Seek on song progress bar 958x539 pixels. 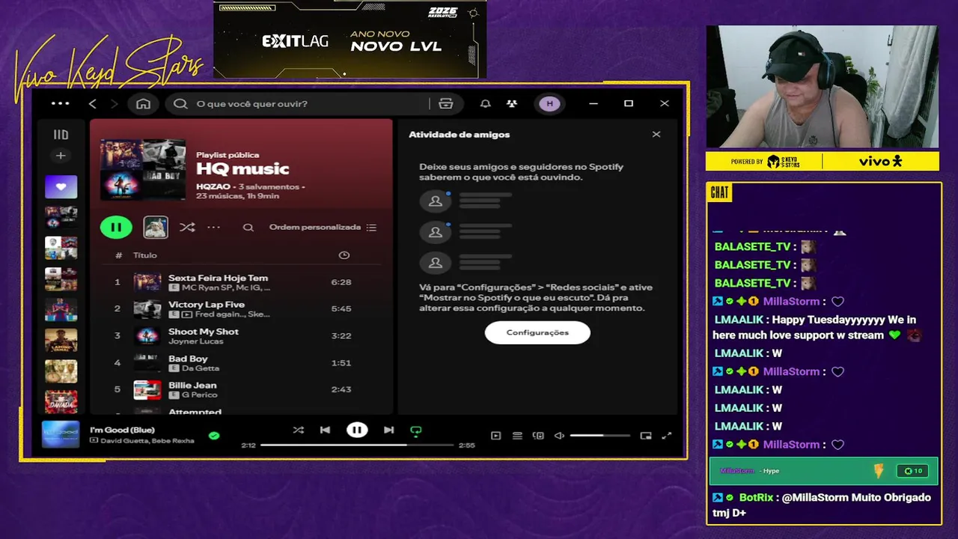[357, 445]
